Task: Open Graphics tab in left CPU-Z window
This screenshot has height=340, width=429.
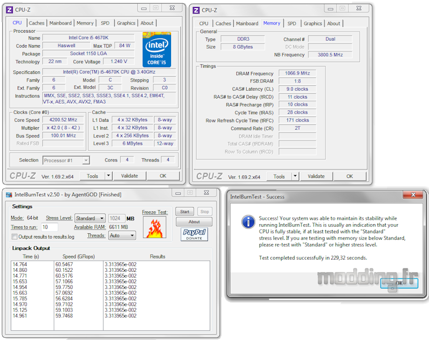Action: coord(126,23)
